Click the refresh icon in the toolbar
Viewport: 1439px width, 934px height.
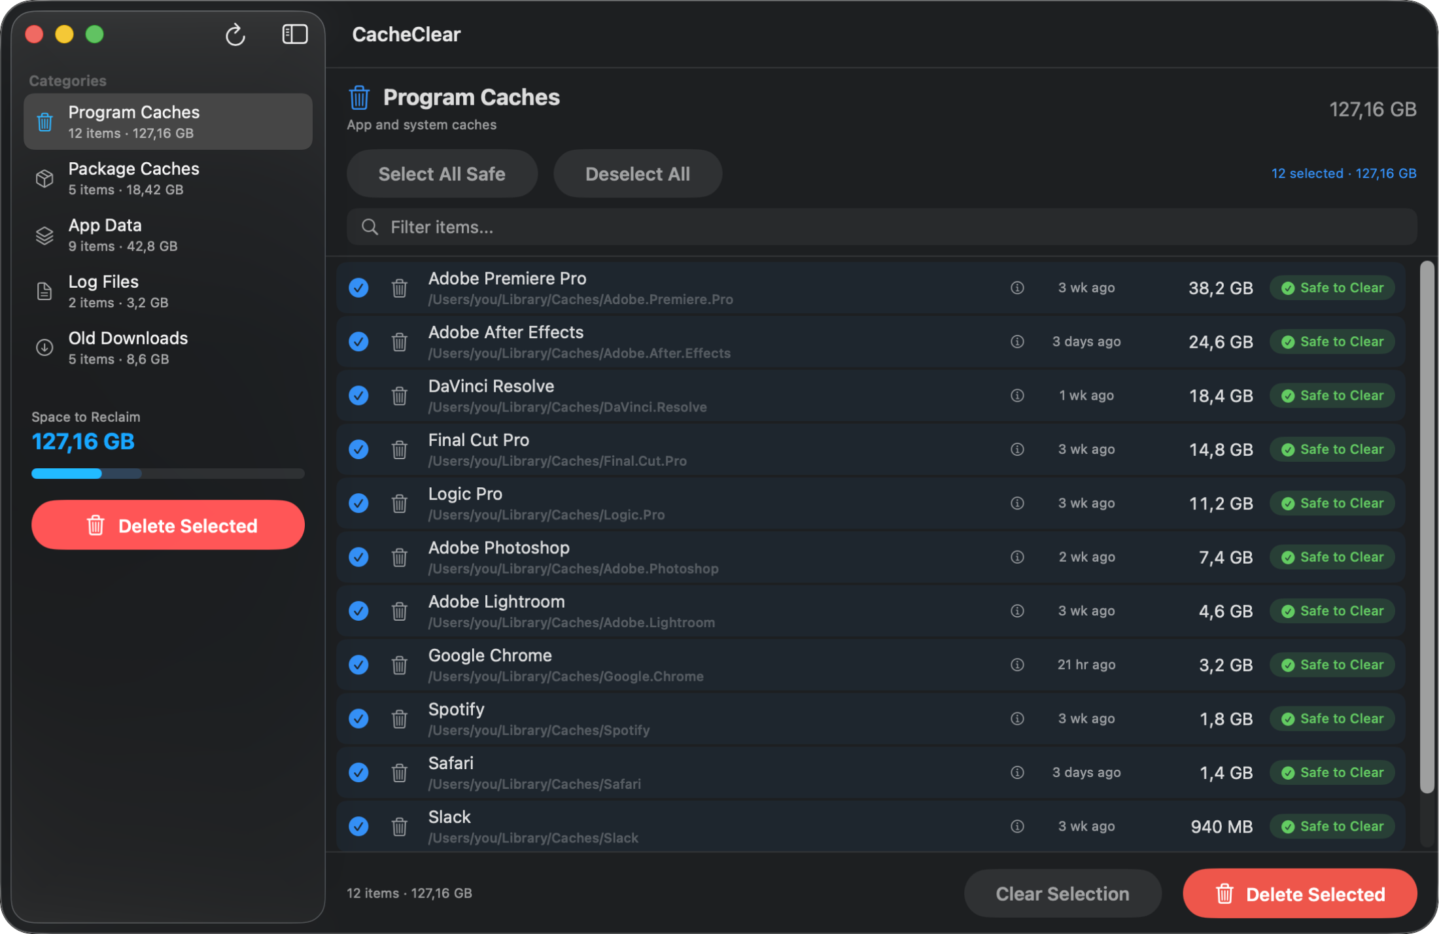coord(235,34)
